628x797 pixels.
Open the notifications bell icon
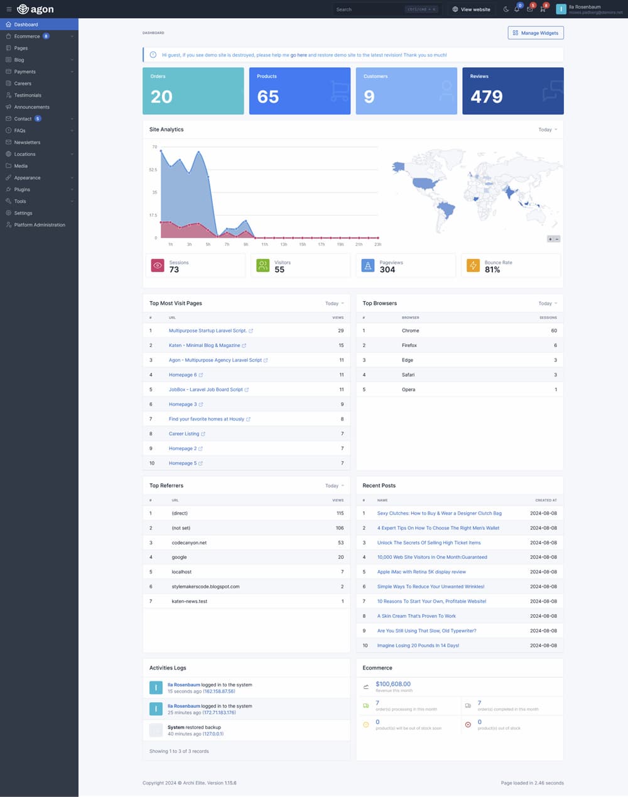tap(517, 9)
